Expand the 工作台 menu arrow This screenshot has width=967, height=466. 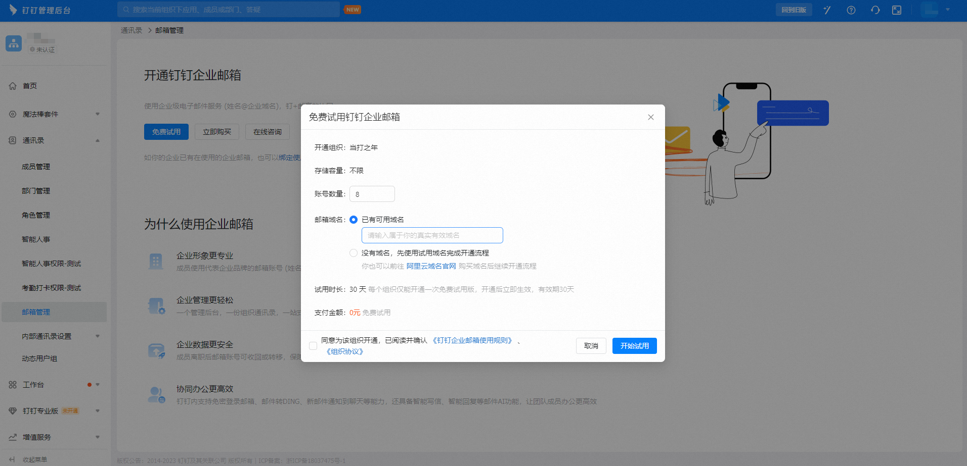pos(98,385)
